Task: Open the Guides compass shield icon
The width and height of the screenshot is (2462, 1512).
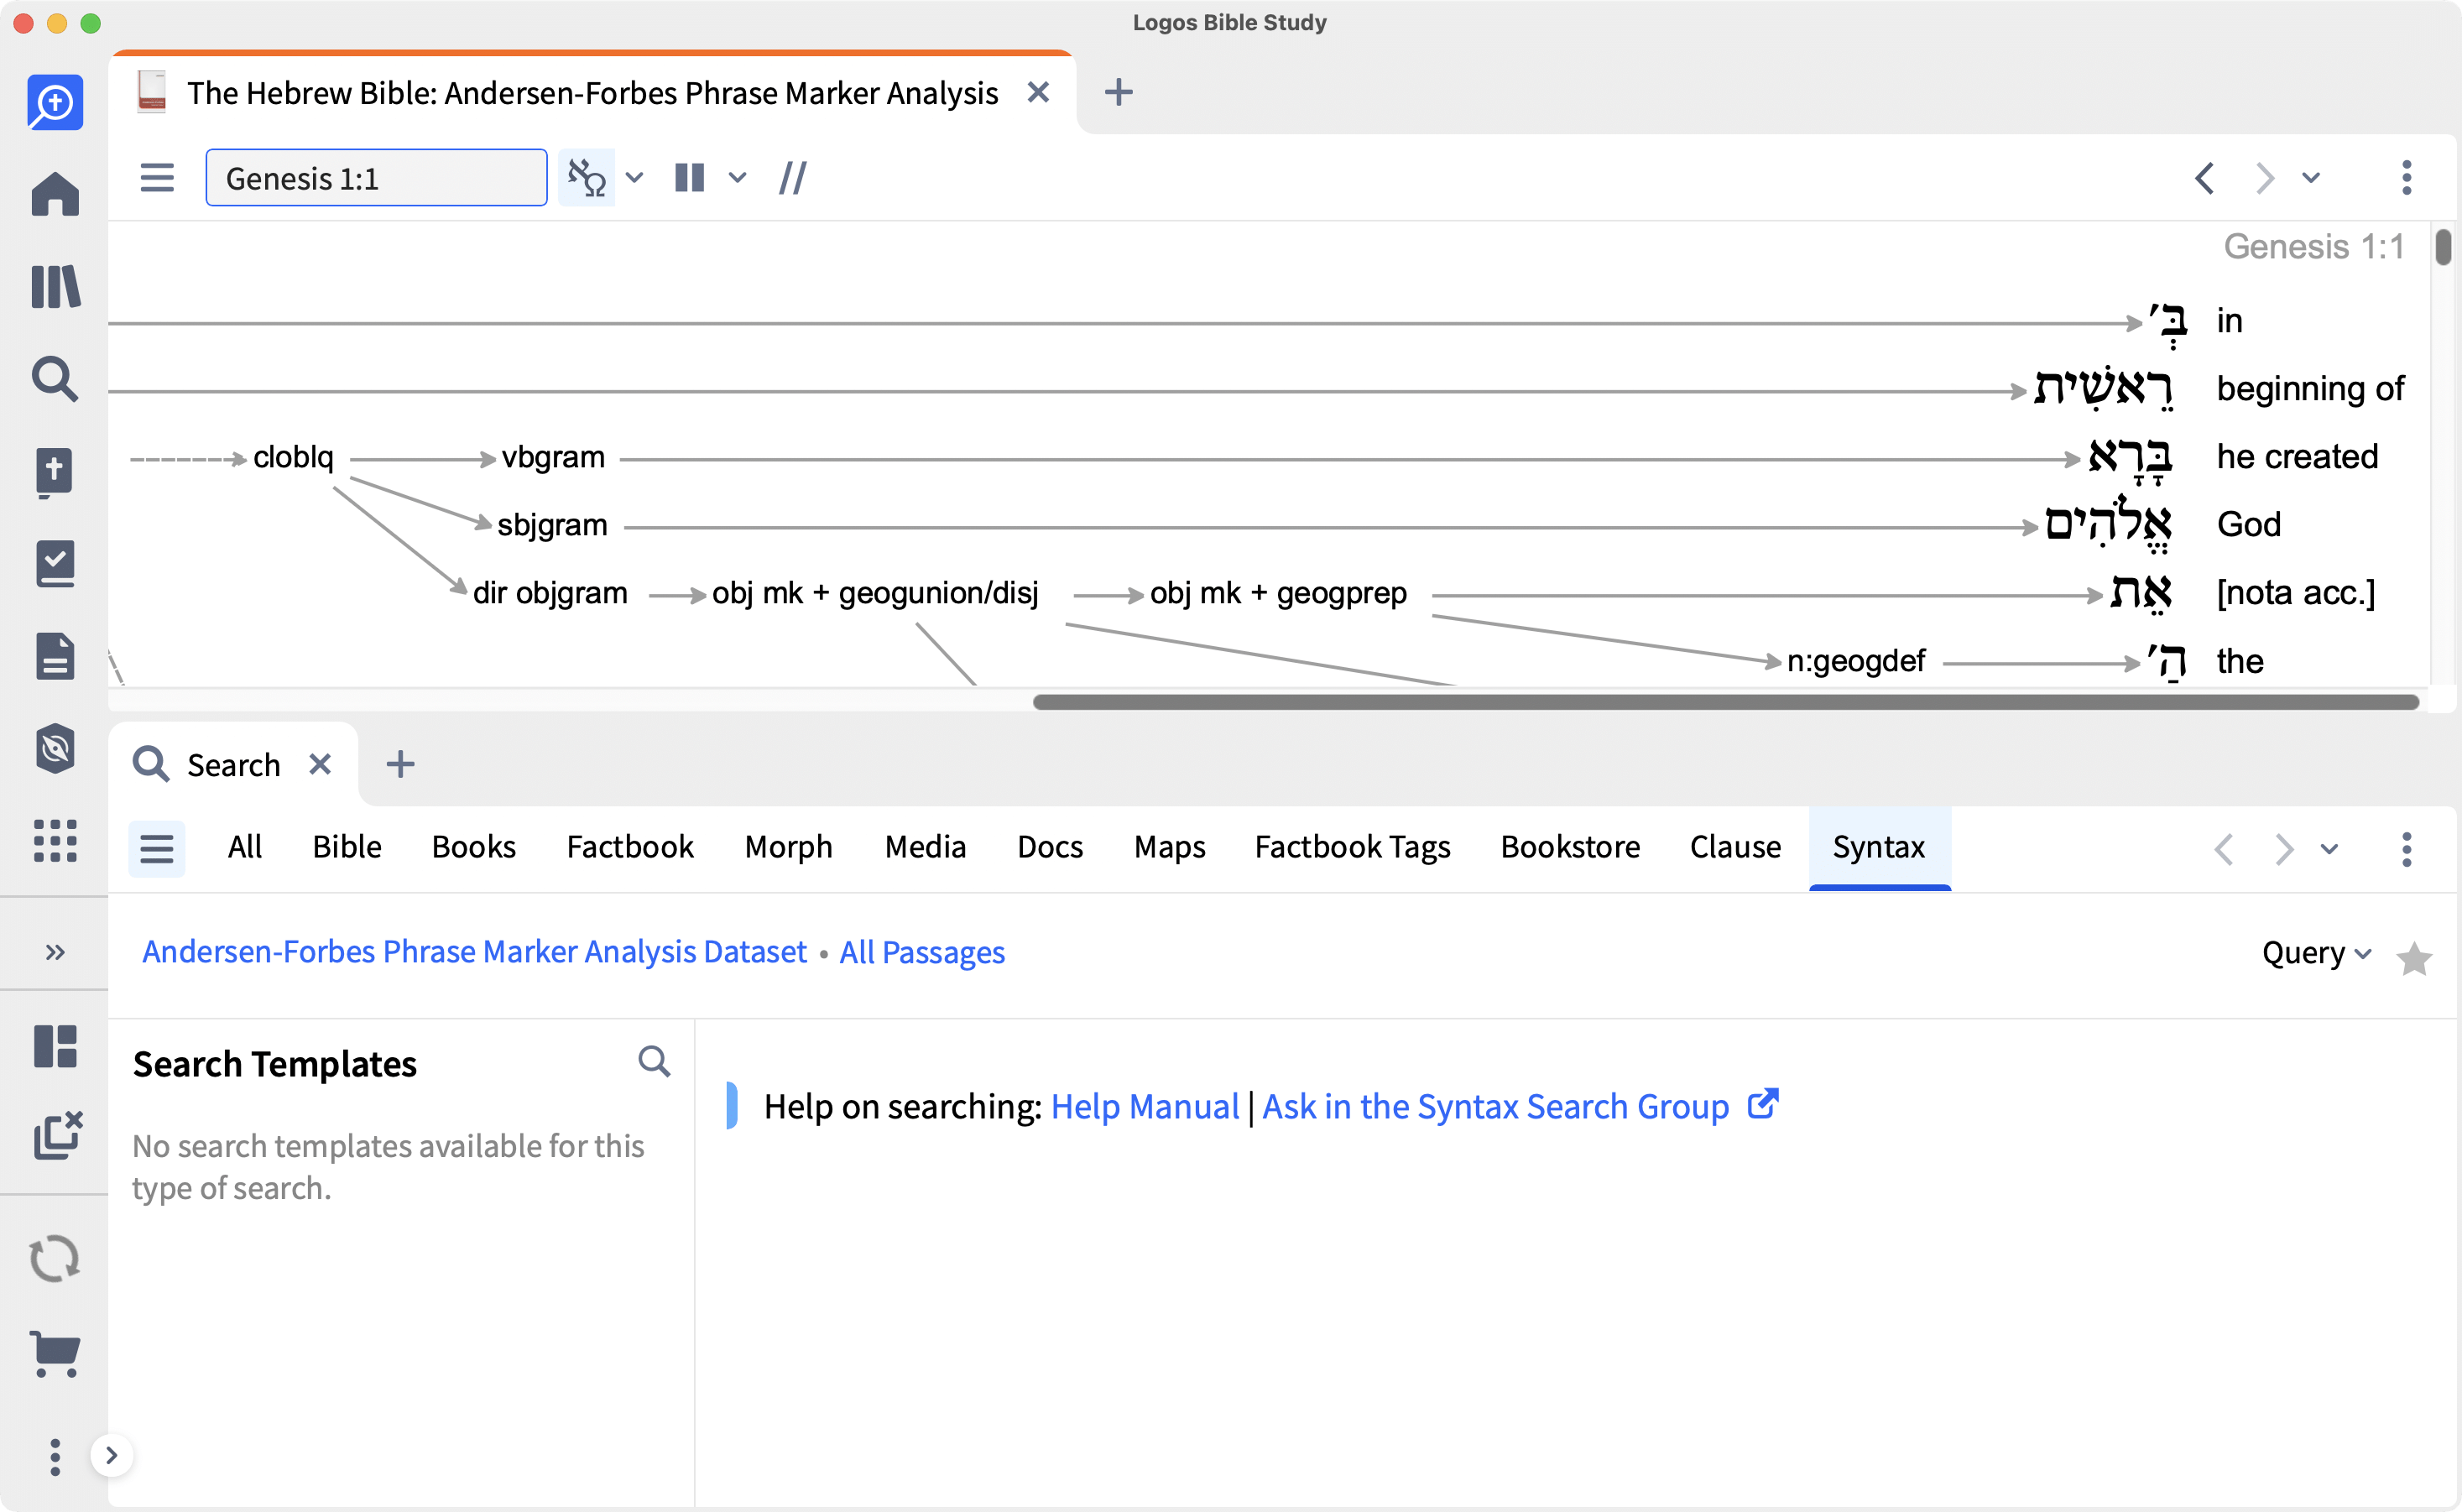Action: pos(55,748)
